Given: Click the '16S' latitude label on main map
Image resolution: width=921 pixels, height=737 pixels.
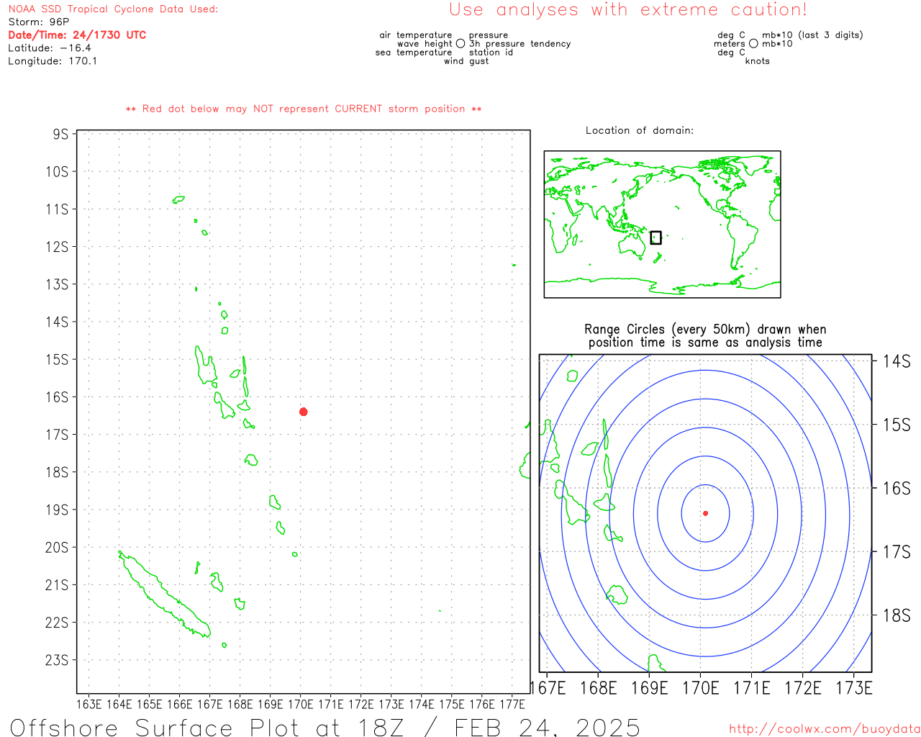Looking at the screenshot, I should [x=57, y=397].
